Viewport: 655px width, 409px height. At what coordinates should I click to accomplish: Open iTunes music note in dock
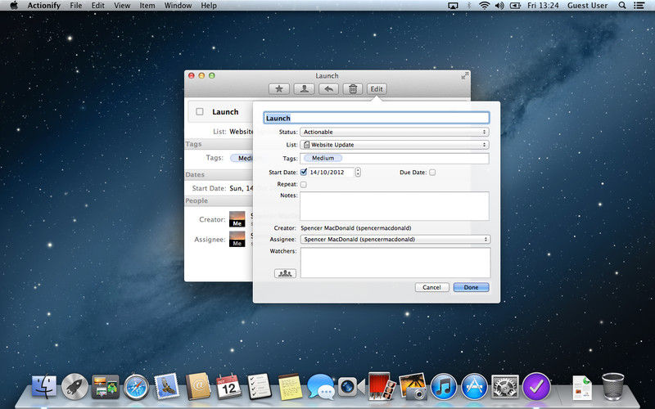click(x=443, y=386)
